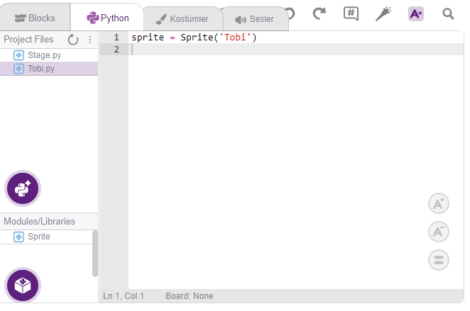This screenshot has height=311, width=470.
Task: Reset font size with equals circle button
Action: tap(439, 260)
